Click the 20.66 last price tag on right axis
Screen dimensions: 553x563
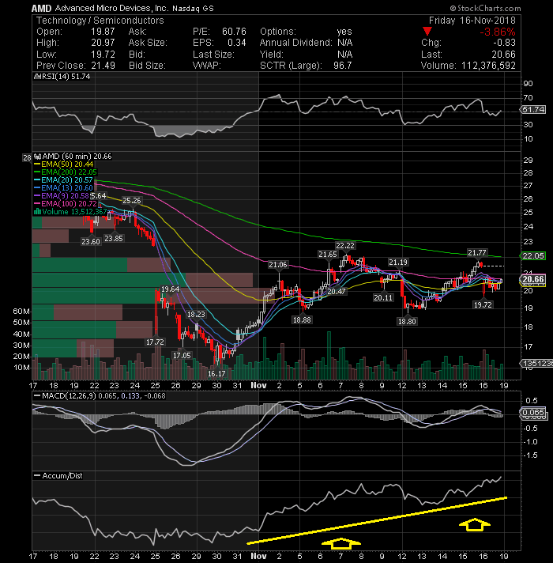point(533,279)
